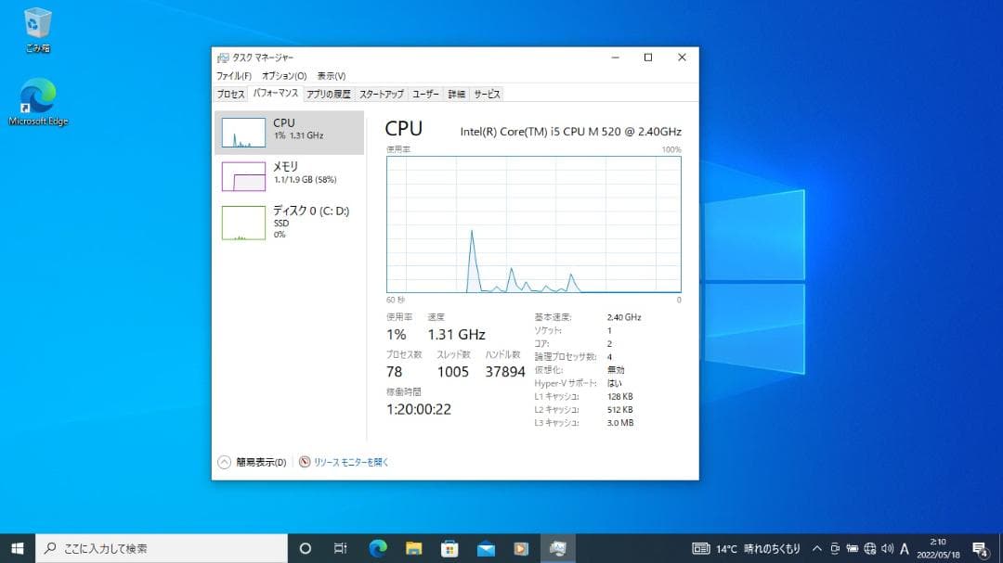Open the 表示 menu
Image resolution: width=1003 pixels, height=563 pixels.
330,74
